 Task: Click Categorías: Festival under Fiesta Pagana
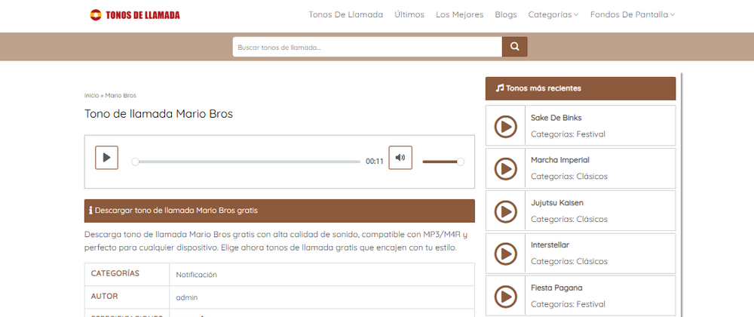568,304
